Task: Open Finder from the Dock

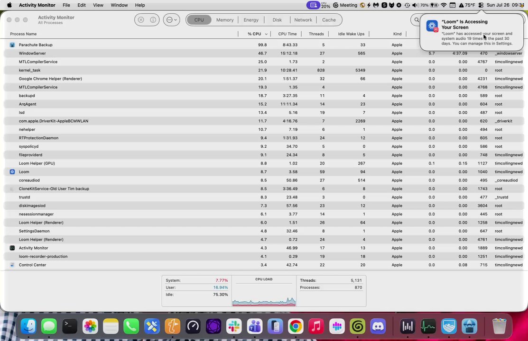Action: pos(28,326)
